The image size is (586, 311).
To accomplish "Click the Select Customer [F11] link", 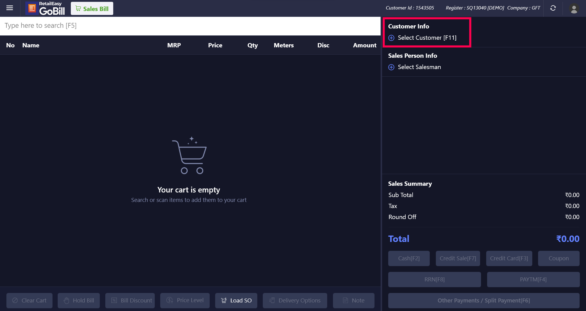I will pos(427,38).
